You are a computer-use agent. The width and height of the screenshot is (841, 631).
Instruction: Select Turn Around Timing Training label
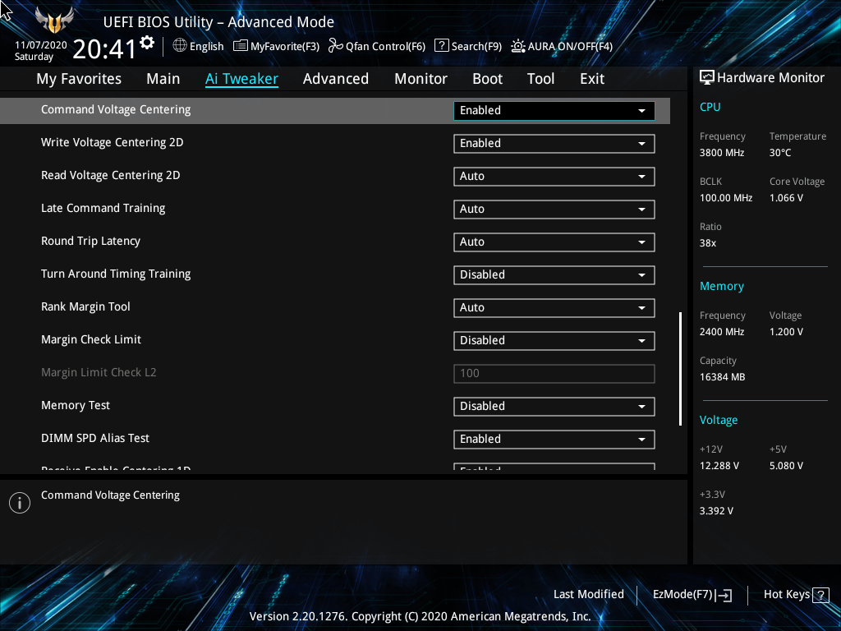[x=116, y=274]
